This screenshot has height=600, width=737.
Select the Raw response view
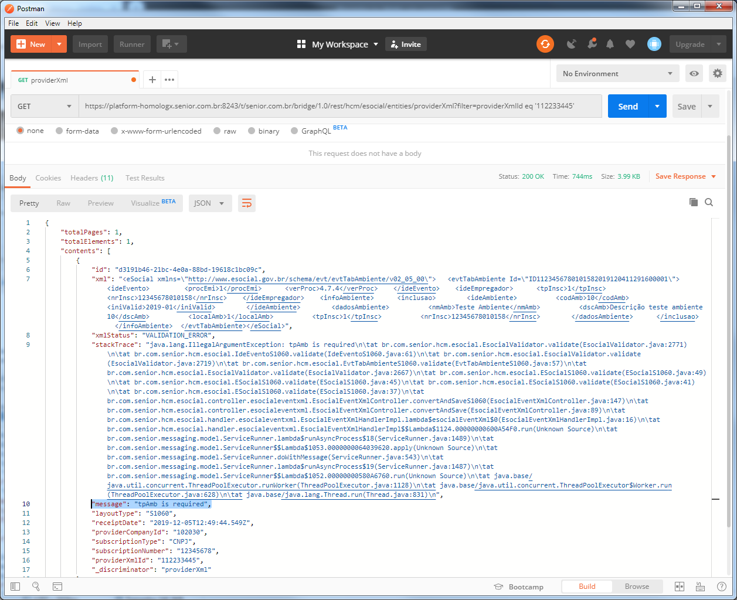click(x=63, y=203)
